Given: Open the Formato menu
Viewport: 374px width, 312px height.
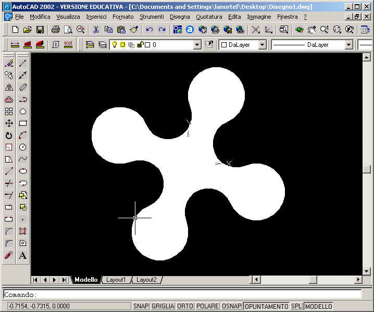Looking at the screenshot, I should click(123, 17).
